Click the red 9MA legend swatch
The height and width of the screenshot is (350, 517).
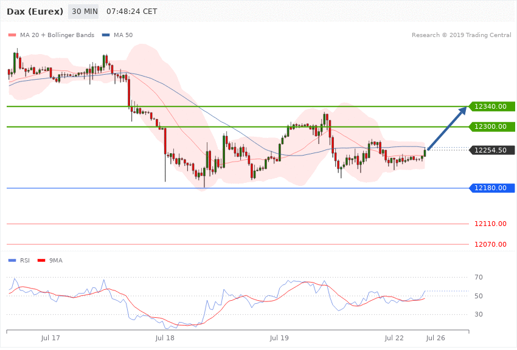click(41, 261)
